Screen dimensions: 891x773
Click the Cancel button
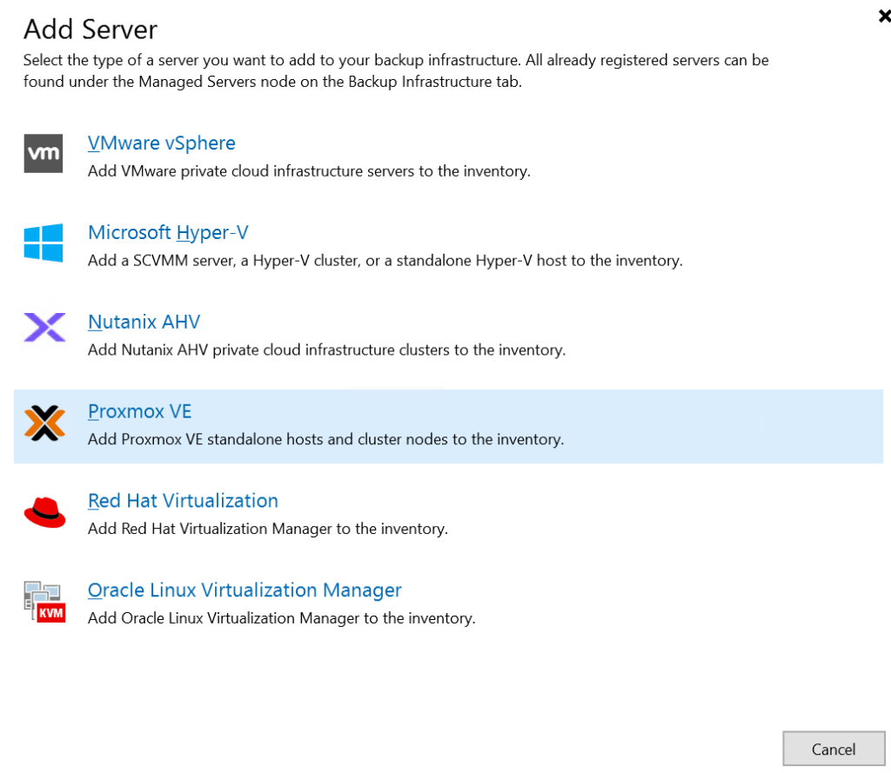point(834,750)
